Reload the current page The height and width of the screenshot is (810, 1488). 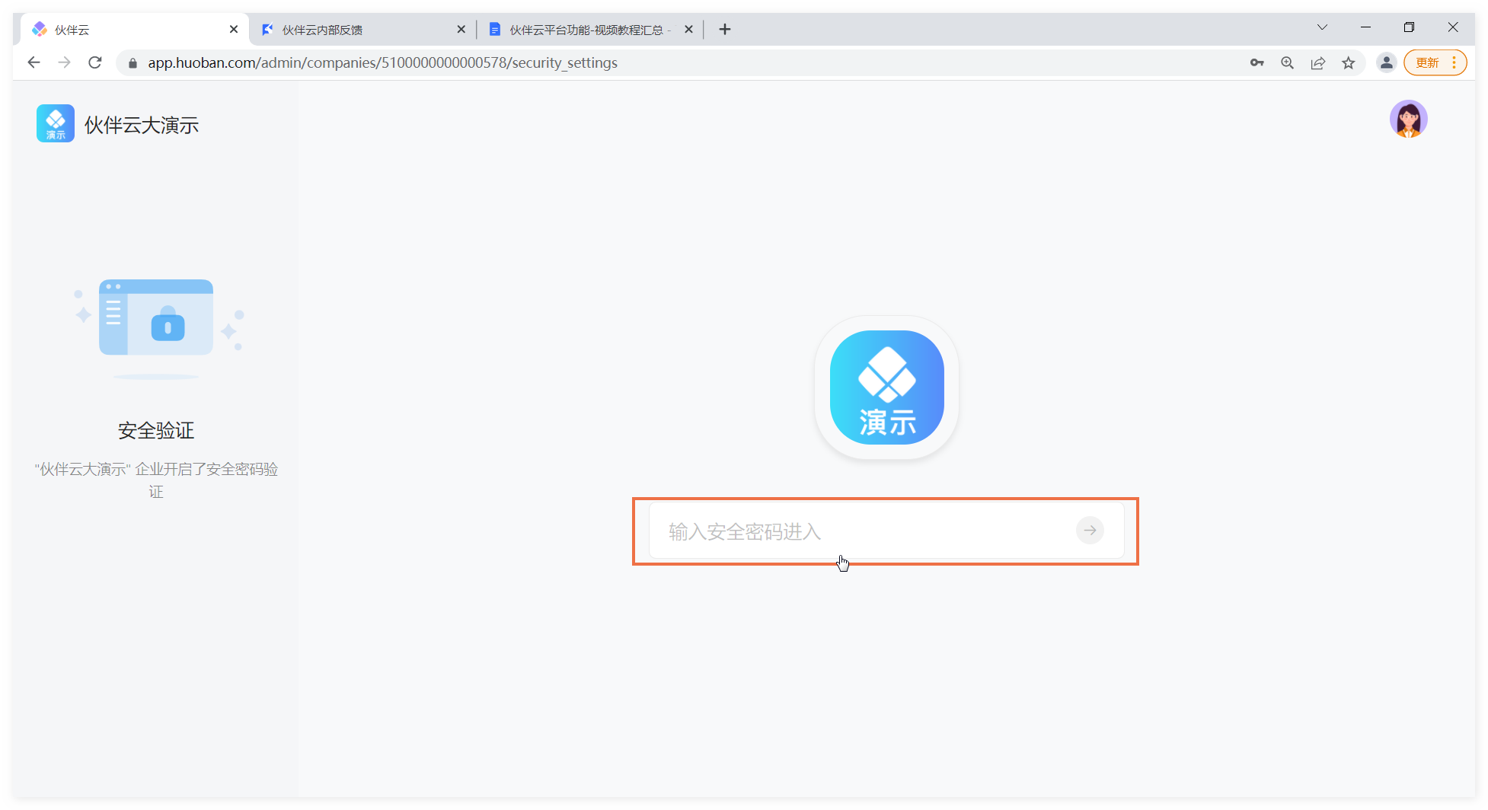[x=95, y=62]
